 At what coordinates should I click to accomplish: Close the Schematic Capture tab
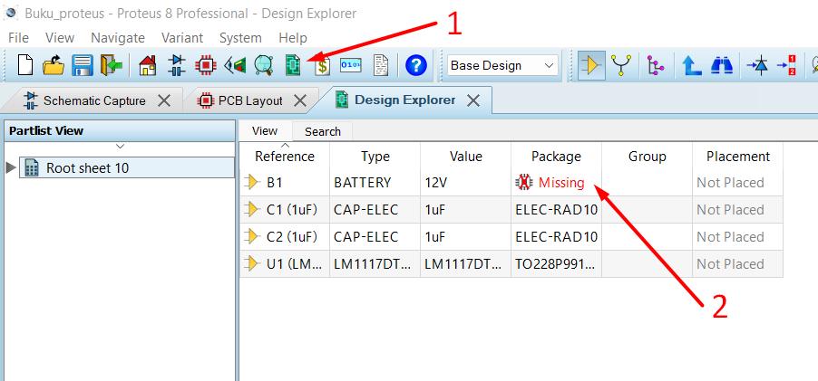click(x=164, y=100)
